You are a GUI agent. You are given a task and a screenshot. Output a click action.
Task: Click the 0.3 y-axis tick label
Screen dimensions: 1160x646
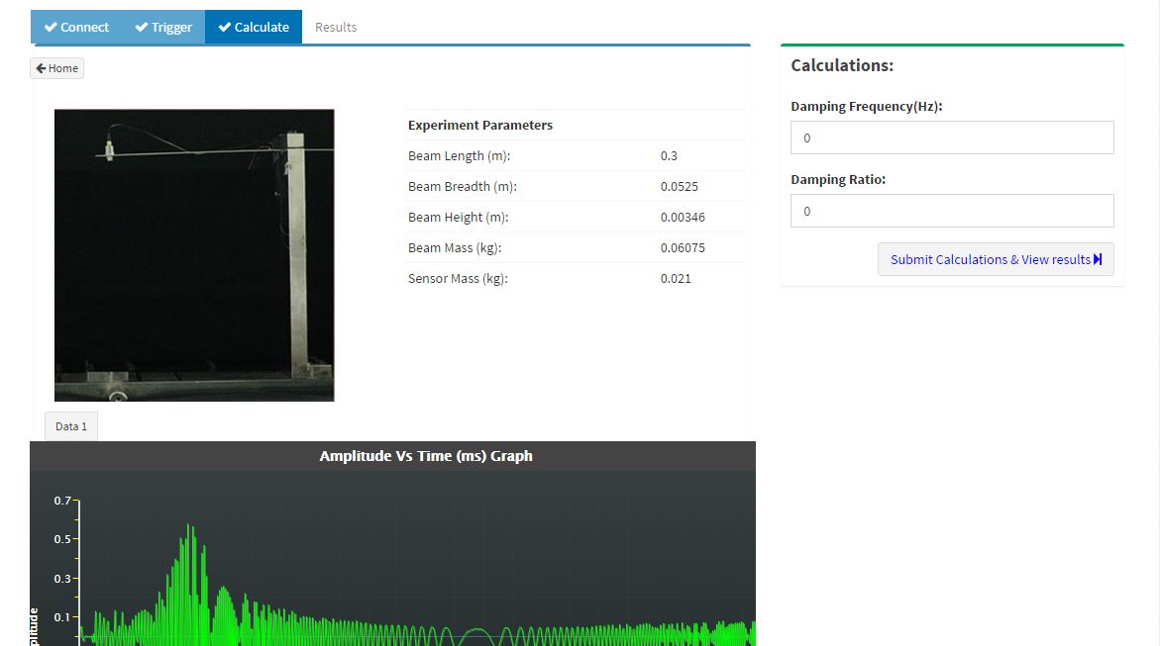(x=62, y=579)
